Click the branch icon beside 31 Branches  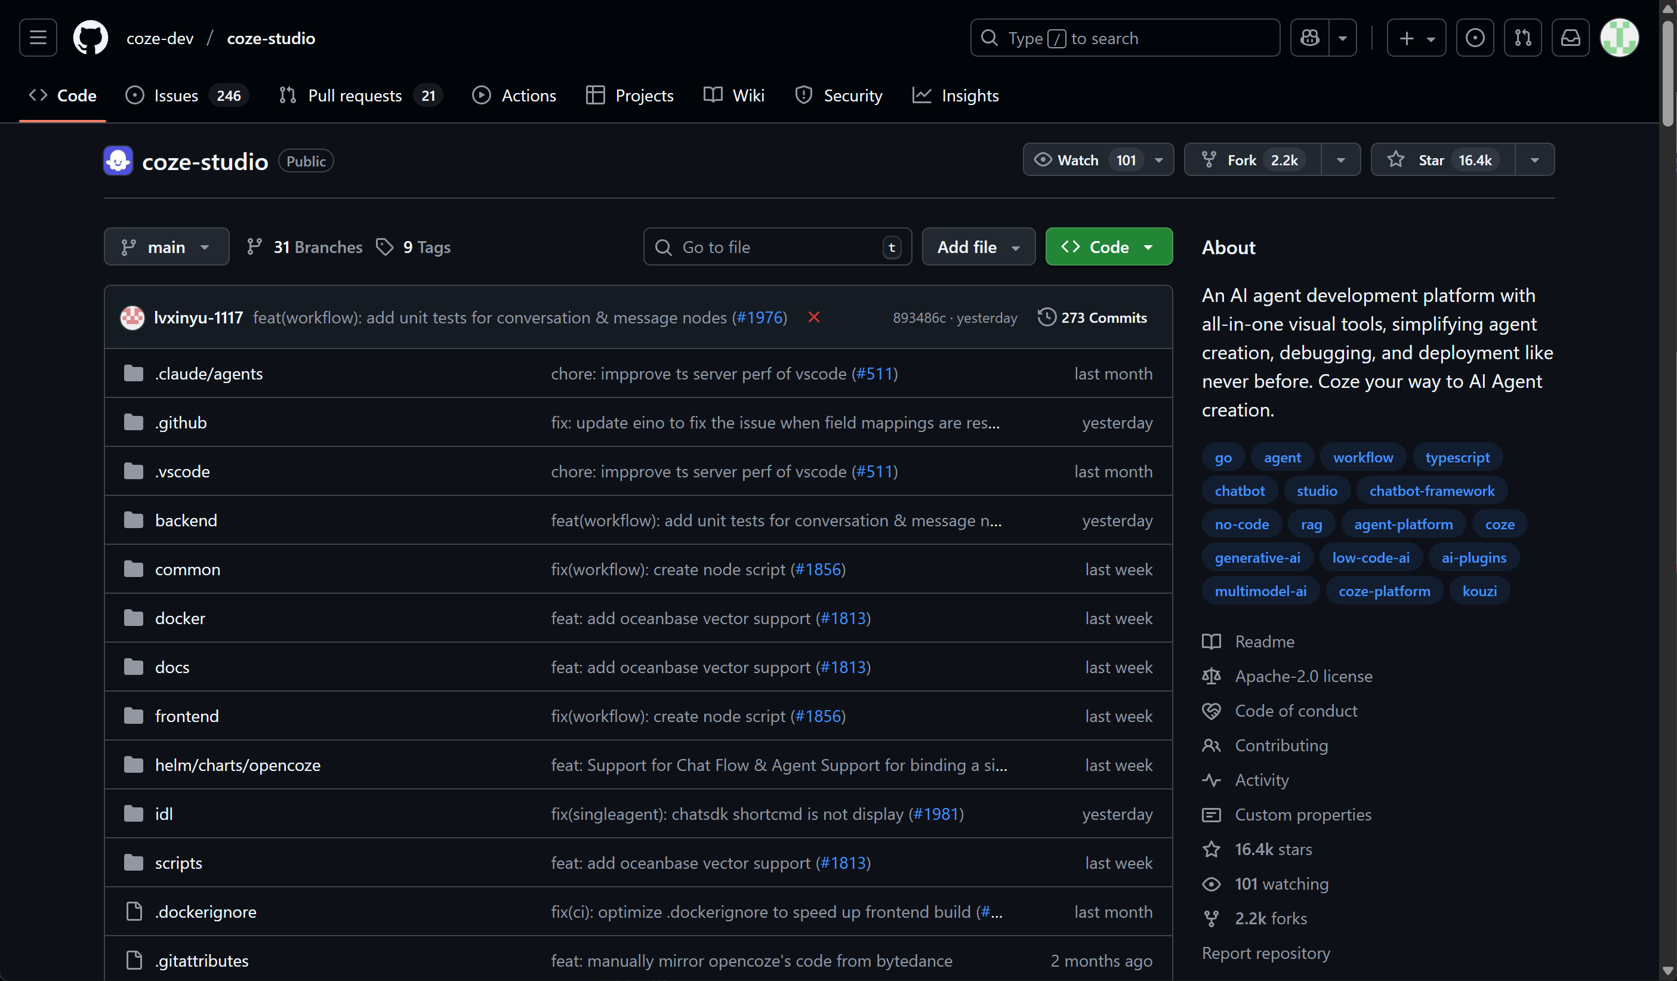tap(254, 247)
